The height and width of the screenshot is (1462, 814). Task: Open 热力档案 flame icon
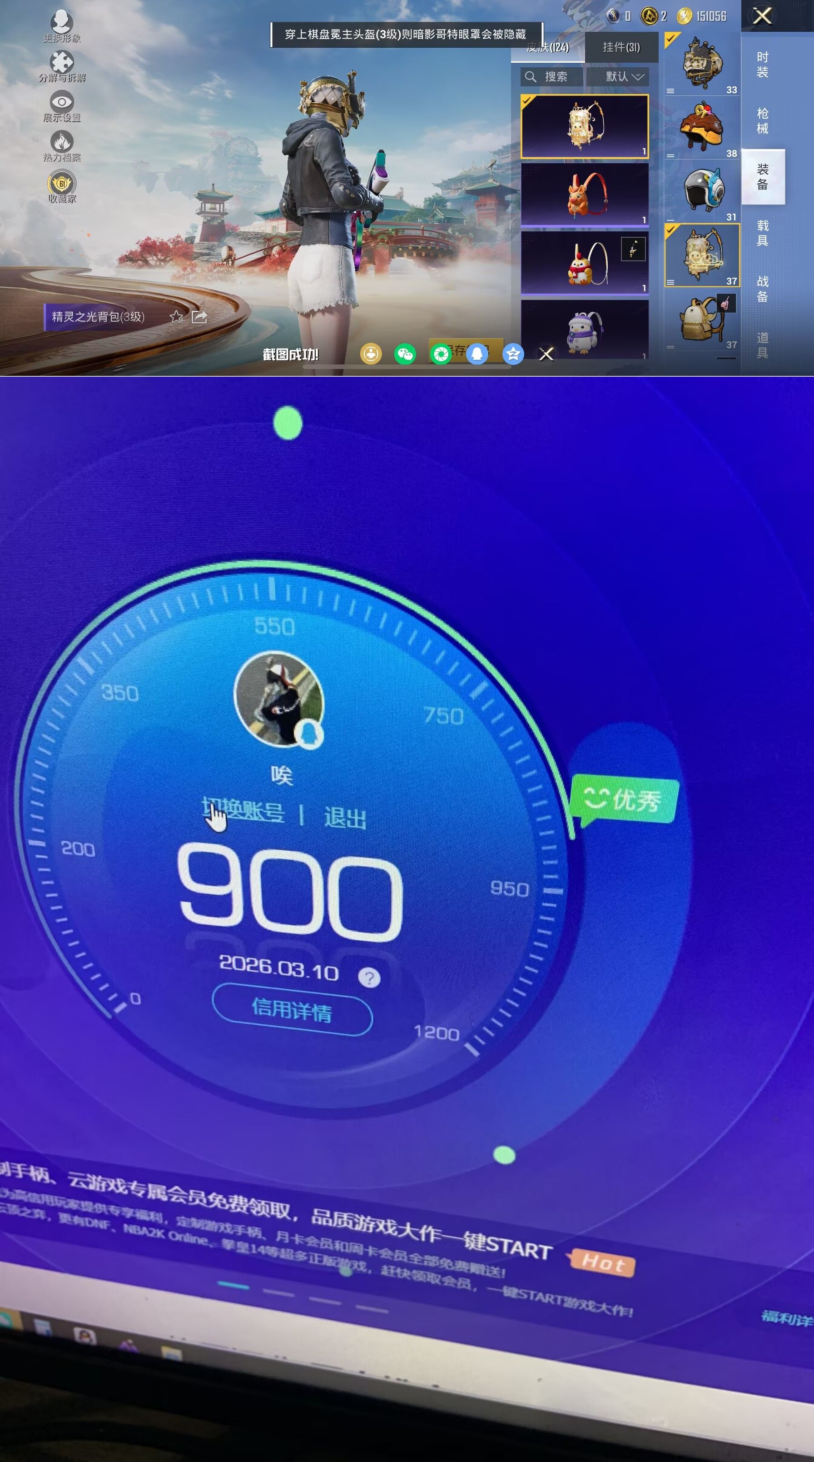coord(62,142)
